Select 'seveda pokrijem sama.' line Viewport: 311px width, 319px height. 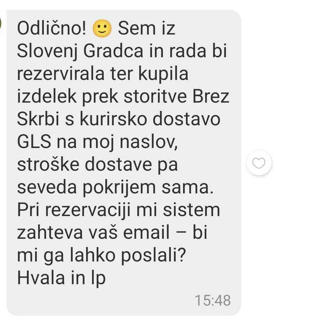(x=115, y=187)
